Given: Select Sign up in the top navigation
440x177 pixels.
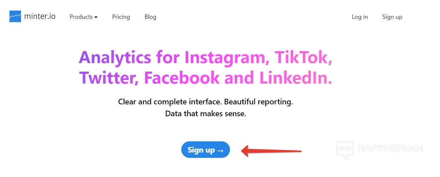Looking at the screenshot, I should [x=392, y=17].
